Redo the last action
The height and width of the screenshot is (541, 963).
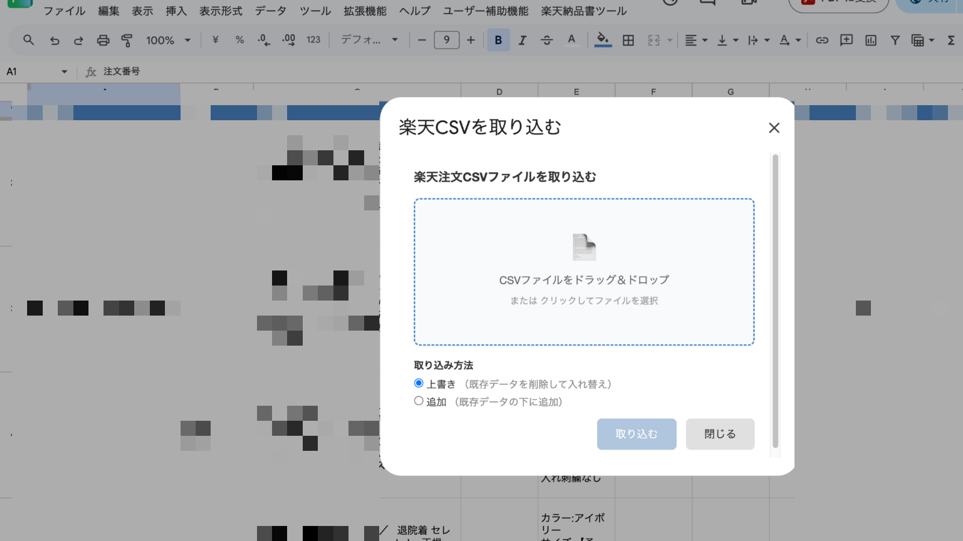[x=78, y=40]
